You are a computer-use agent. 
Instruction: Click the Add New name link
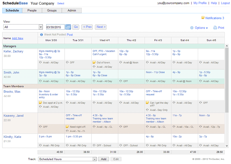(x=18, y=38)
